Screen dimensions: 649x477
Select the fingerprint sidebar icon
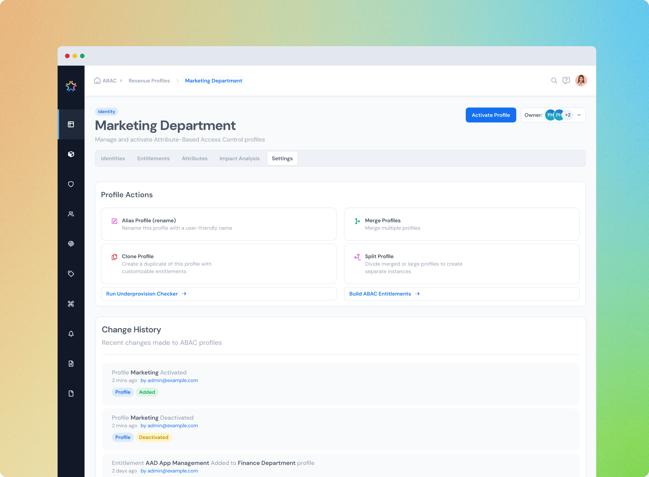pyautogui.click(x=71, y=244)
